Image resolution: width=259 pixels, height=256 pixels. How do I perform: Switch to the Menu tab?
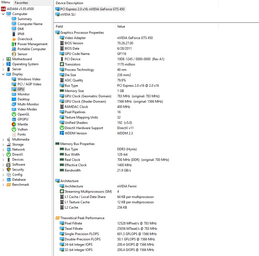(6, 2)
